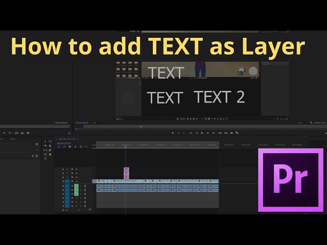The height and width of the screenshot is (245, 327).
Task: Open Timeline panel menu beside sequence tab
Action: pyautogui.click(x=78, y=139)
